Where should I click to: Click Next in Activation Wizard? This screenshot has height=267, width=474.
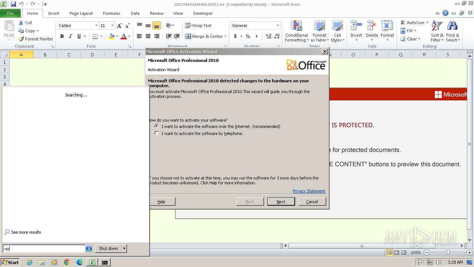point(281,202)
